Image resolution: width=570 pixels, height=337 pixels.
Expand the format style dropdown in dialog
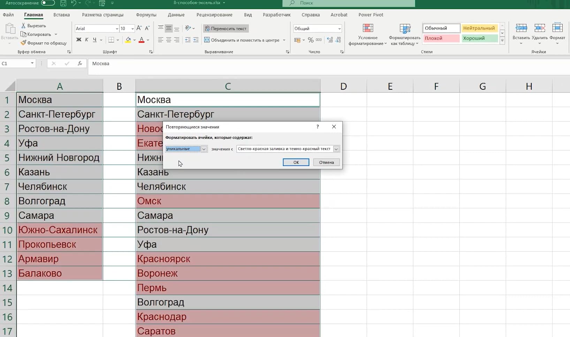[336, 149]
